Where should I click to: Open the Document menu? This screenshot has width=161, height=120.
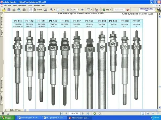point(22,5)
